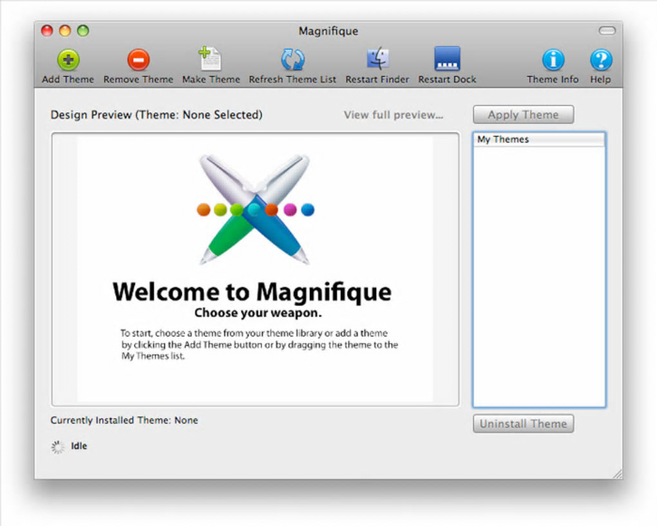Image resolution: width=657 pixels, height=526 pixels.
Task: Click 'Currently Installed Theme: None' text
Action: [124, 420]
